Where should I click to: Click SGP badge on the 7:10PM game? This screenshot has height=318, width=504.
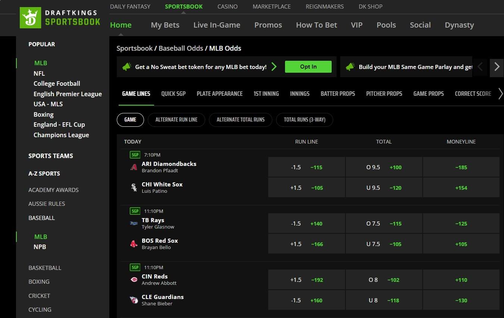pyautogui.click(x=135, y=155)
